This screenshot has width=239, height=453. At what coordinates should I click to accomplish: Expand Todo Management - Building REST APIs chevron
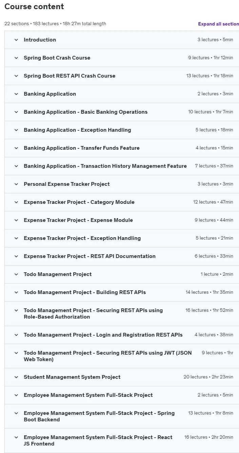coord(16,292)
